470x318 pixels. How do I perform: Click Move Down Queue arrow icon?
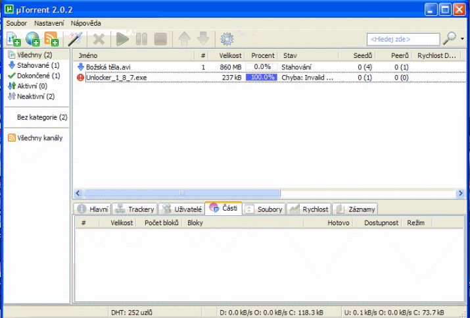[x=203, y=39]
